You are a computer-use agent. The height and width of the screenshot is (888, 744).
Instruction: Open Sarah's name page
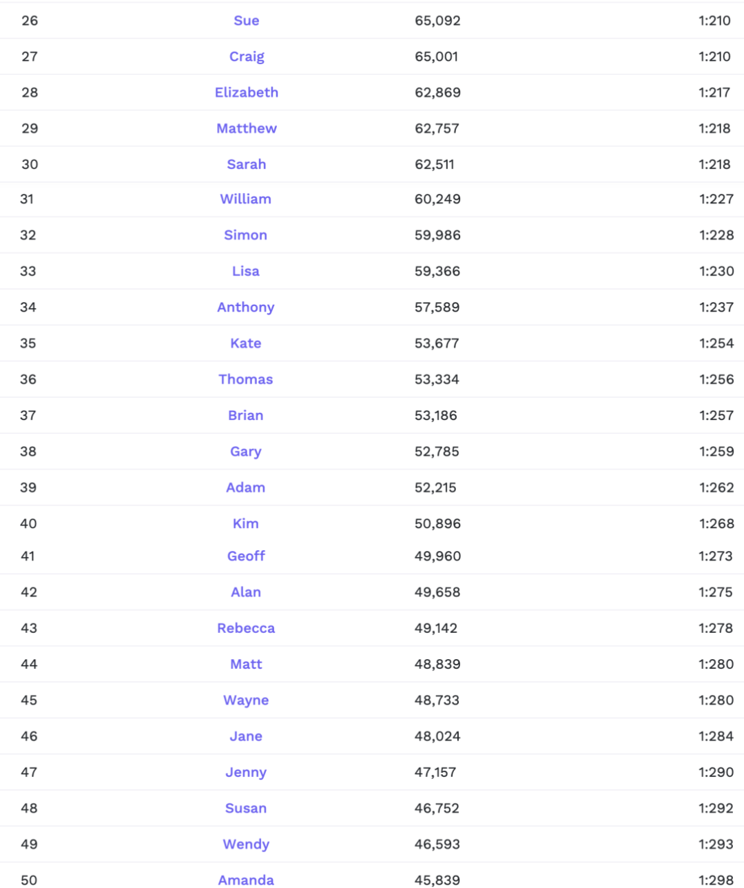(247, 164)
